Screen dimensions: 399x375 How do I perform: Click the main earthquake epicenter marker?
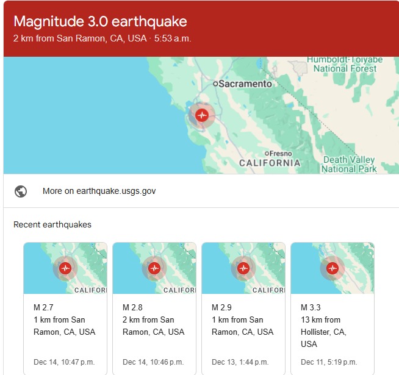click(202, 115)
